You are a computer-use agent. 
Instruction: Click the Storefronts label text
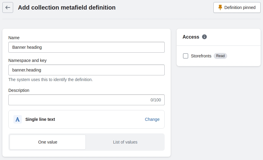(201, 56)
